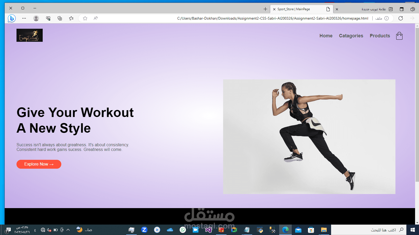Click the muted volume icon in tray
The height and width of the screenshot is (235, 419).
[x=49, y=230]
